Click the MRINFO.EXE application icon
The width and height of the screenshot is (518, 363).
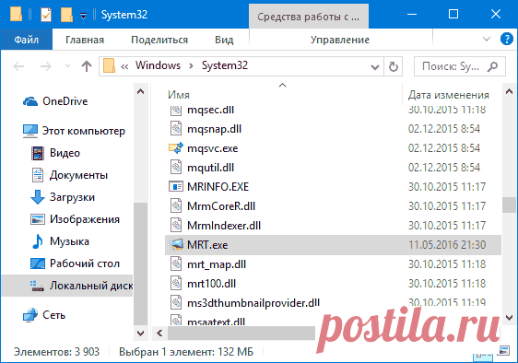[176, 187]
